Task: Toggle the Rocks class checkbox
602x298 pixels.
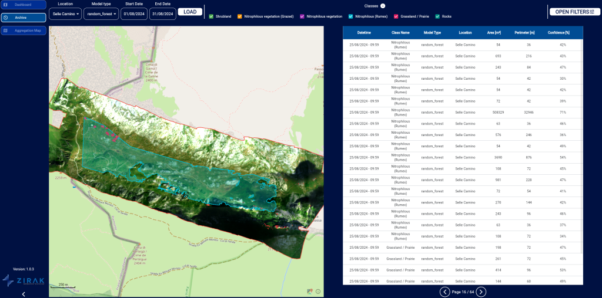Action: [437, 16]
